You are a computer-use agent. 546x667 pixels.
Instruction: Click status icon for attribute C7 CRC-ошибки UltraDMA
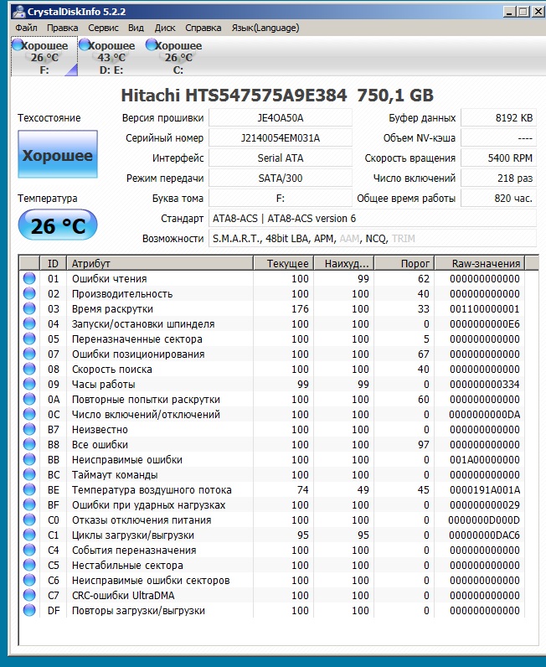point(29,595)
